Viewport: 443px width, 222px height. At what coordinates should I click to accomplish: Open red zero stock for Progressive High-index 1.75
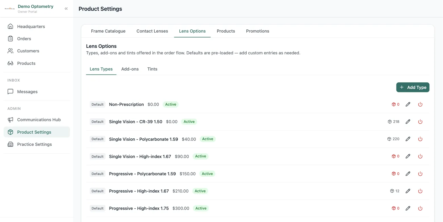point(396,208)
